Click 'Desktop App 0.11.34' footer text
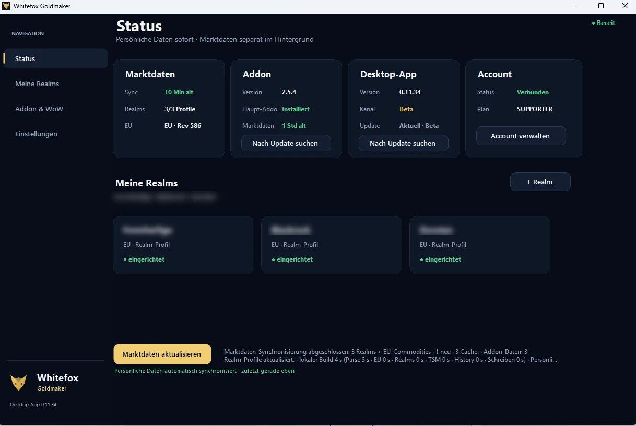636x426 pixels. [x=33, y=405]
